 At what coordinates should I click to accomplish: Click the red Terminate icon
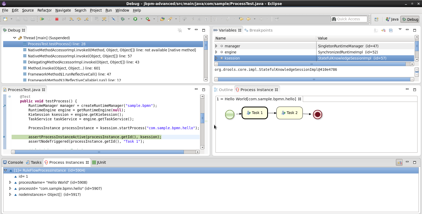[x=57, y=19]
